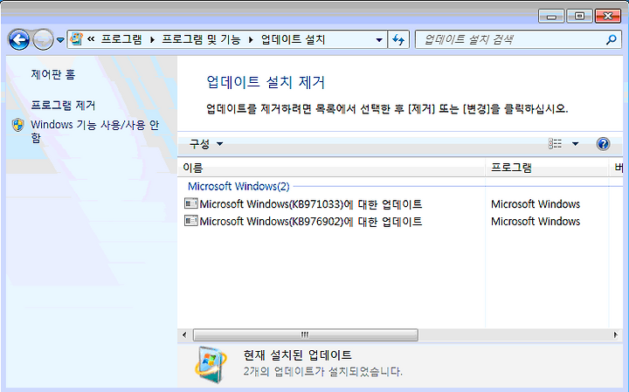Open the address bar history dropdown
This screenshot has width=629, height=392.
378,39
